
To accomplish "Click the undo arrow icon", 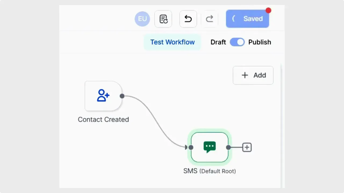I will coord(188,19).
